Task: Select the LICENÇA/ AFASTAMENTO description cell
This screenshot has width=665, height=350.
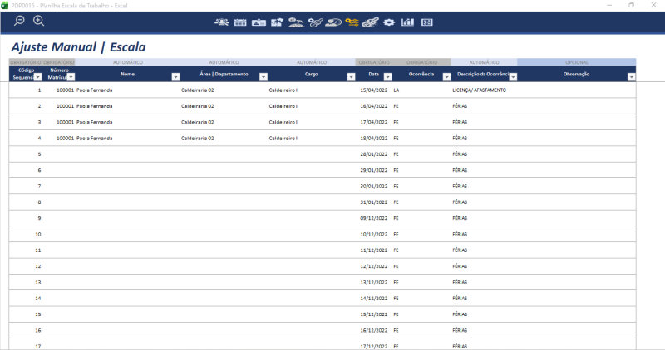Action: point(480,90)
